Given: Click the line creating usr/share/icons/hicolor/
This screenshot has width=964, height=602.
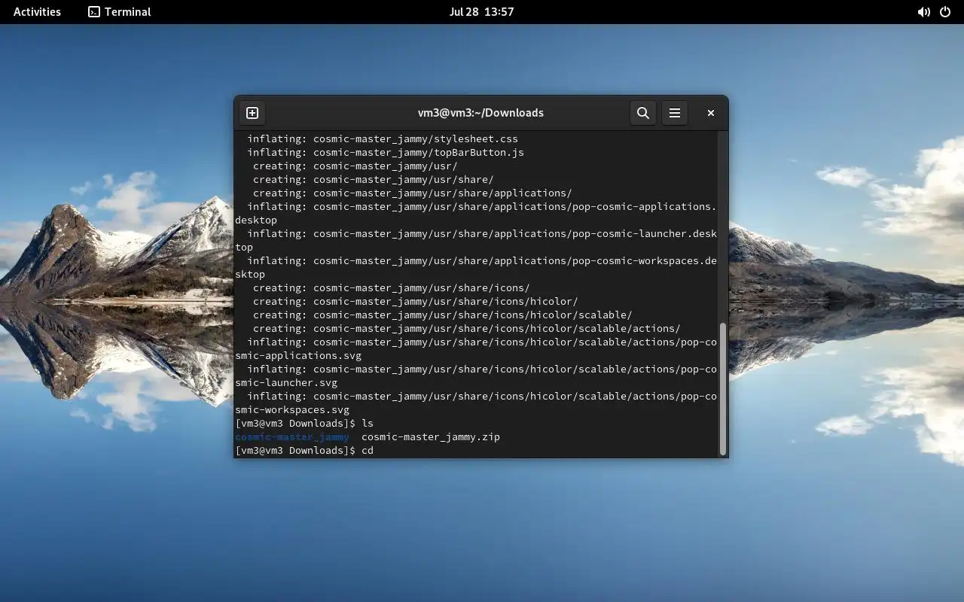Looking at the screenshot, I should tap(416, 302).
